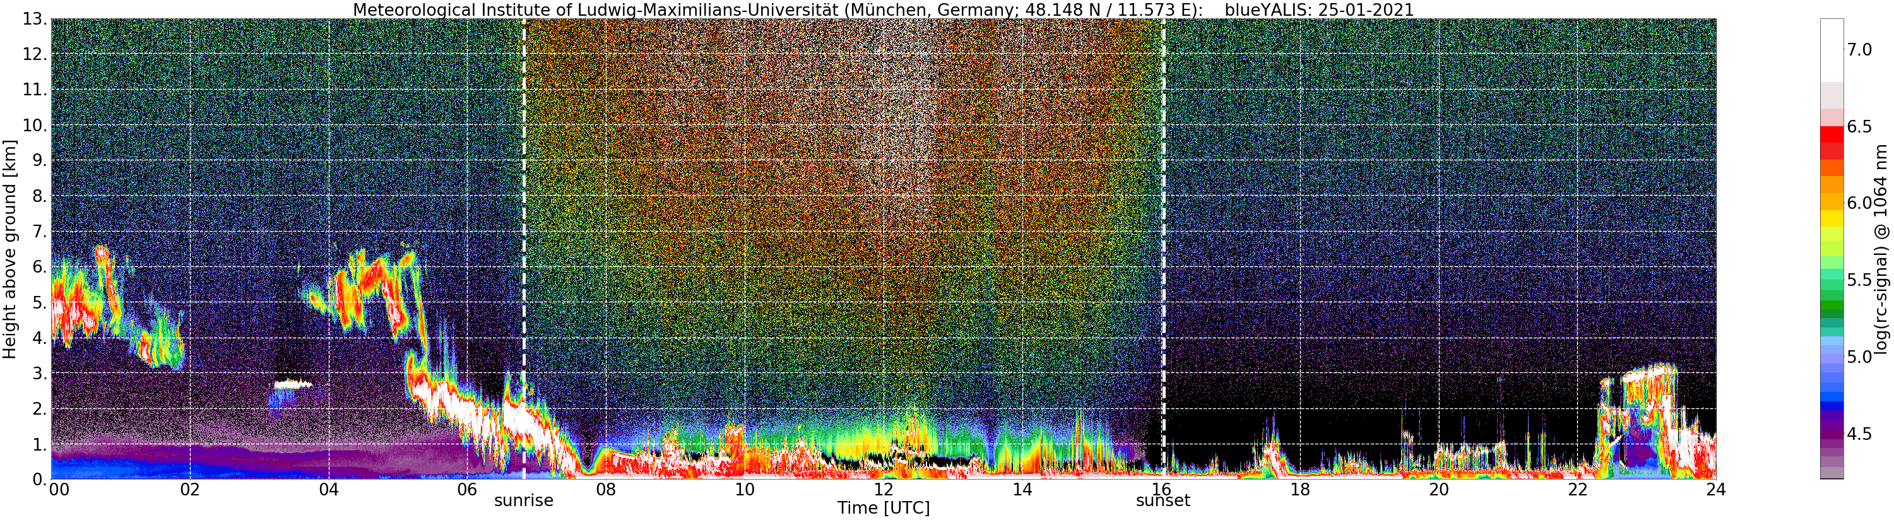Click the height tick label '6.'

(x=41, y=266)
